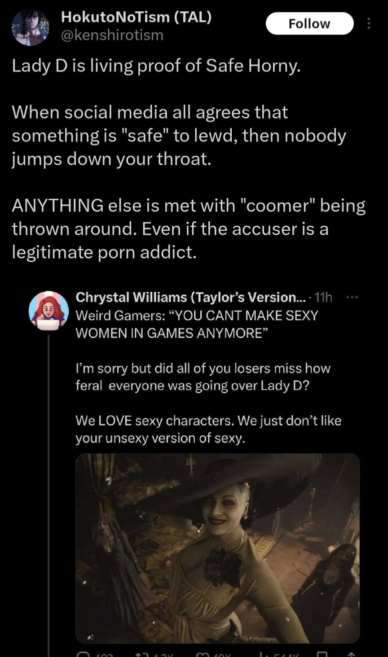Image resolution: width=388 pixels, height=657 pixels.
Task: Open the Lady D image attachment
Action: tap(217, 548)
